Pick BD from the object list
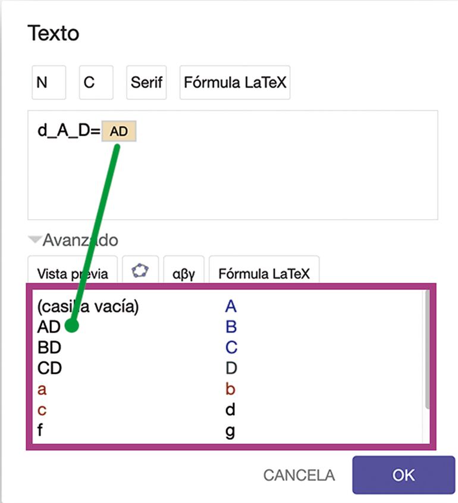This screenshot has width=458, height=503. tap(49, 347)
